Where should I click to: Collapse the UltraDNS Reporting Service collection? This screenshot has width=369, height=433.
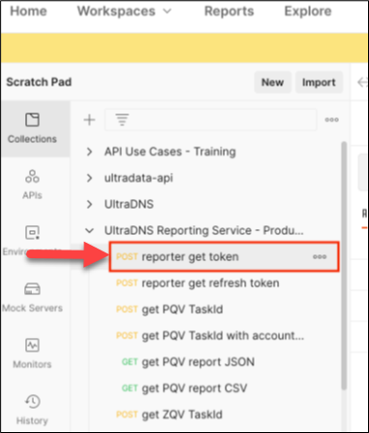(x=89, y=230)
